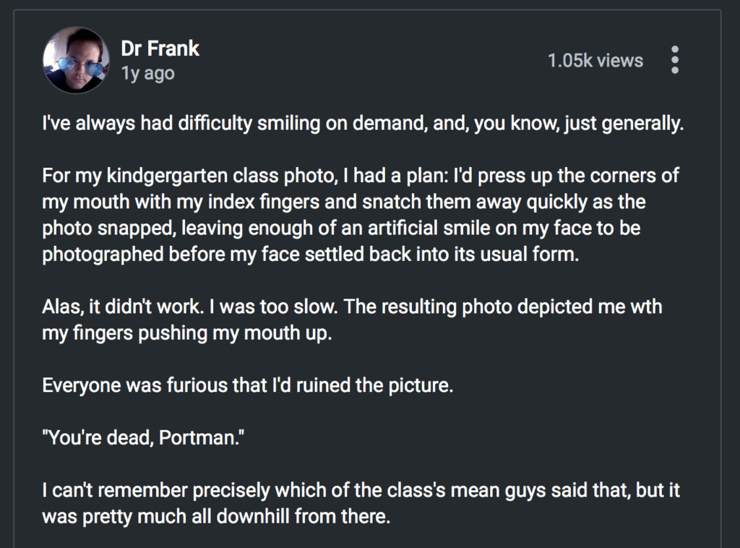Click the line "Everyone was furious" about the picture
The height and width of the screenshot is (548, 740).
pyautogui.click(x=247, y=385)
